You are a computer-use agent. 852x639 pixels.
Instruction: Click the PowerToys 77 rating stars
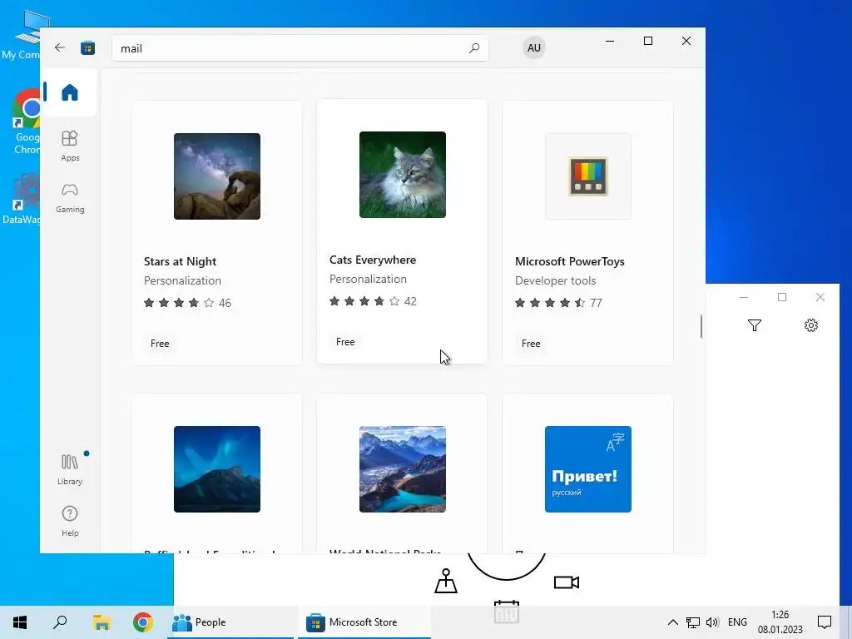[x=551, y=303]
